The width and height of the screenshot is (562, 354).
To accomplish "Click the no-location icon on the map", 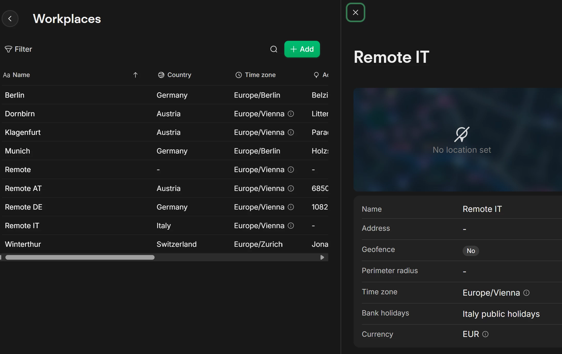I will pos(462,134).
